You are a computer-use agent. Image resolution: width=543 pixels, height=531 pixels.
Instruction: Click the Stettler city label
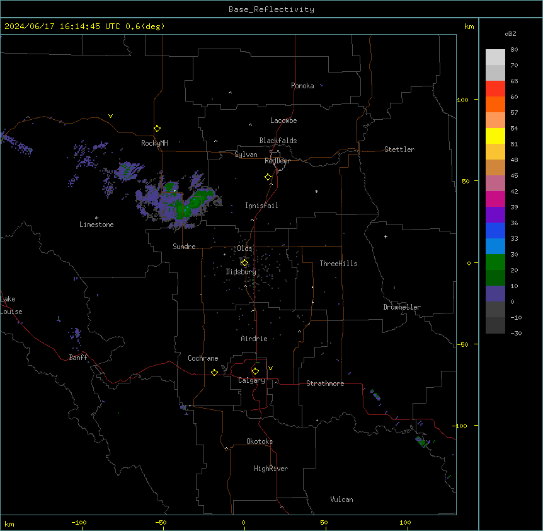399,149
